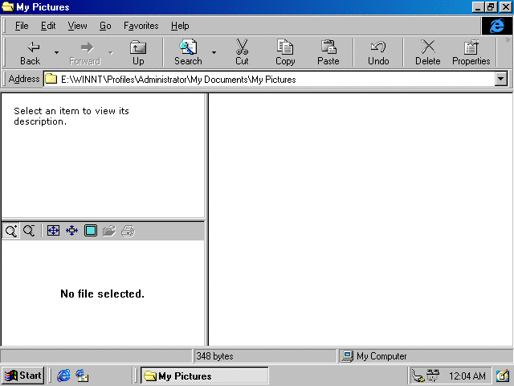
Task: Open the Back history dropdown arrow
Action: click(x=56, y=52)
